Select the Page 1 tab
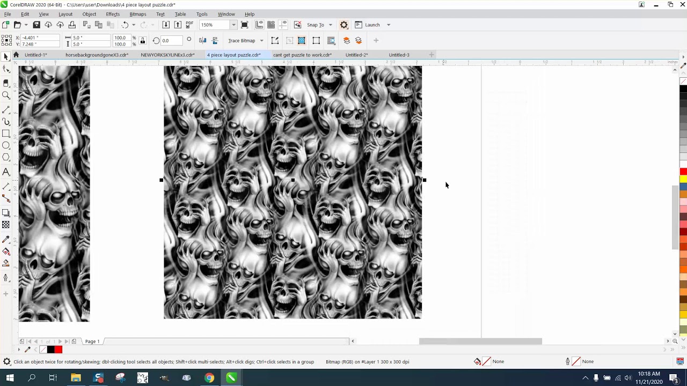This screenshot has width=687, height=386. tap(92, 342)
